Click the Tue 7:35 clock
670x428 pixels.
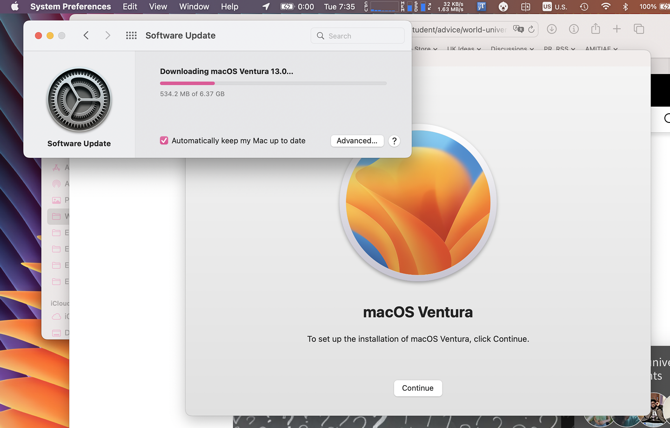(x=339, y=7)
